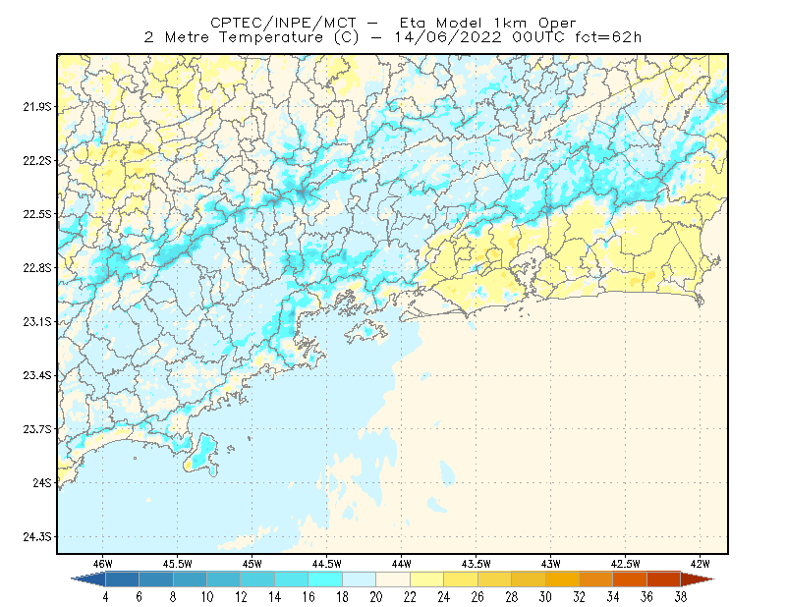Click the 46W longitude label
The image size is (786, 607).
[x=103, y=564]
